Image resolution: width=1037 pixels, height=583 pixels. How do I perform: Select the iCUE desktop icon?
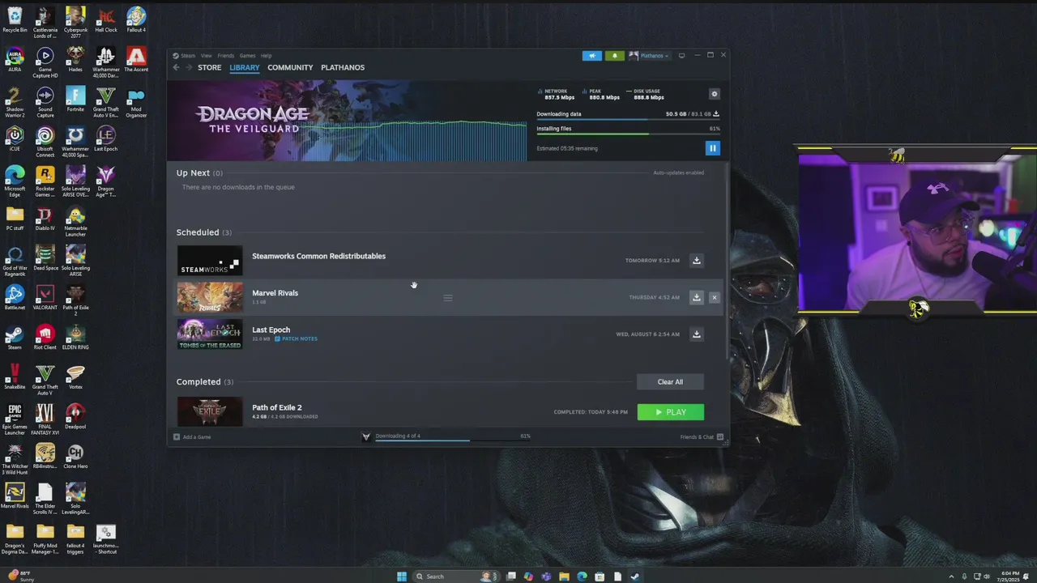point(15,139)
